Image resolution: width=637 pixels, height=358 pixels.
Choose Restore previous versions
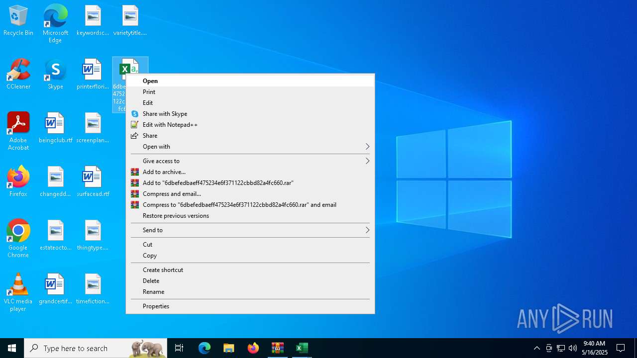pos(250,216)
